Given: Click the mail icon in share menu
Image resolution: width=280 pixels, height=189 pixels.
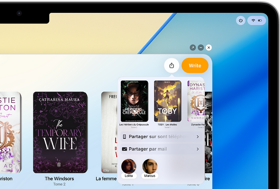Looking at the screenshot, I should [x=125, y=149].
